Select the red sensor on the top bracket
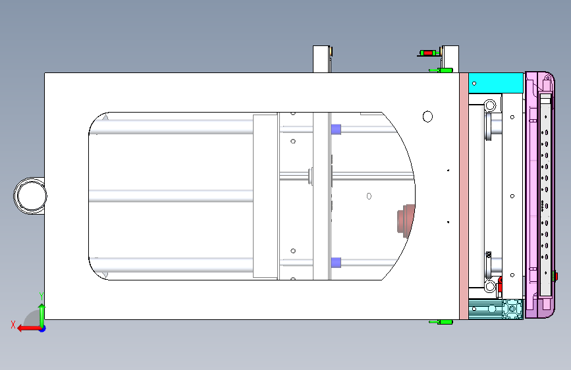Screen dimensions: 571x370 tap(428, 53)
